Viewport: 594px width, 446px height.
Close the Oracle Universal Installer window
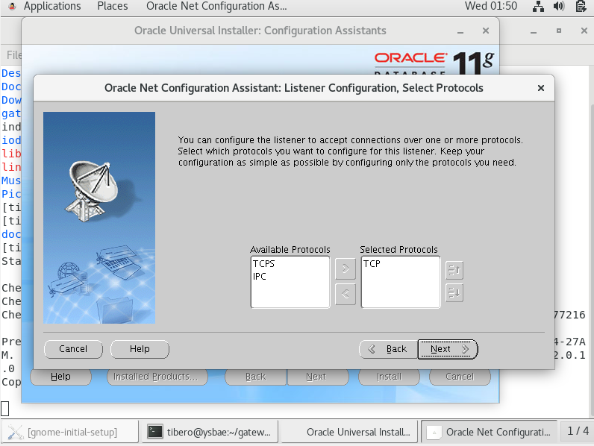click(x=486, y=31)
